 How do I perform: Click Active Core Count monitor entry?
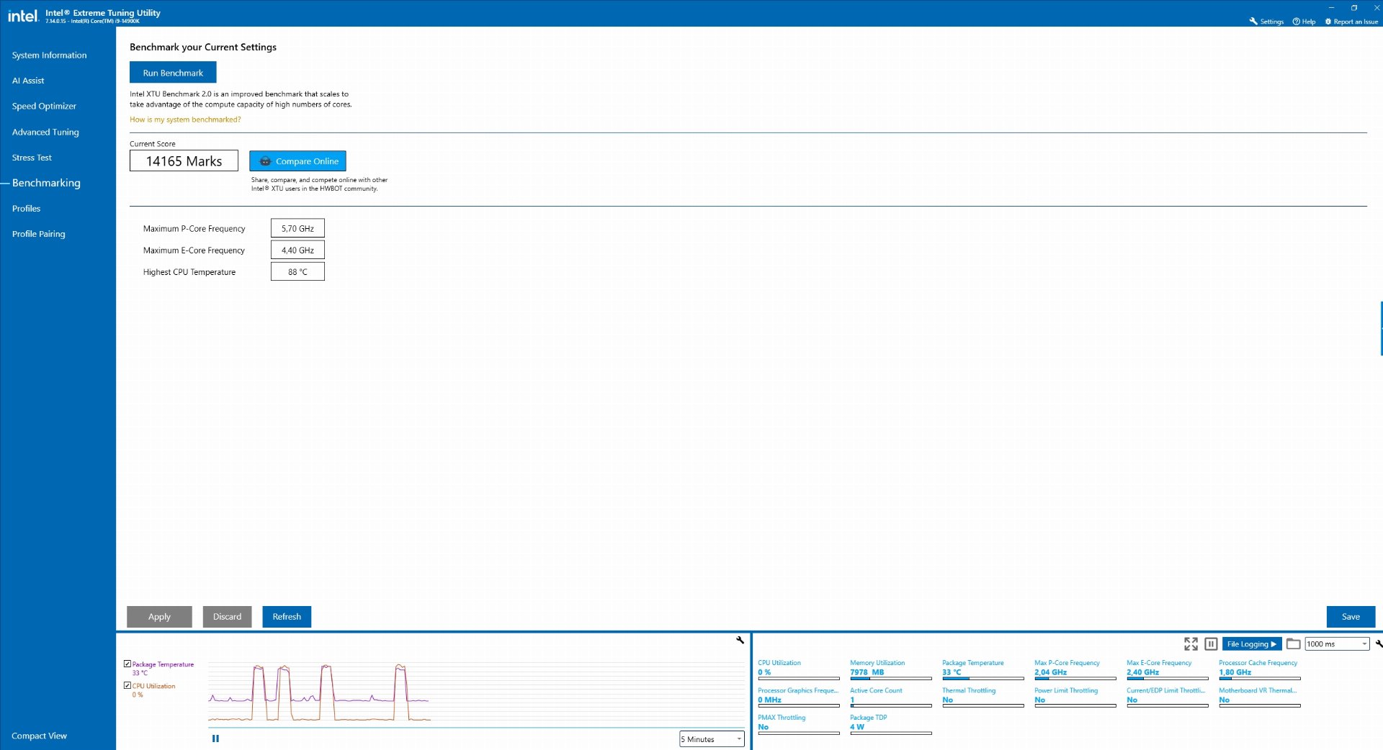coord(891,696)
